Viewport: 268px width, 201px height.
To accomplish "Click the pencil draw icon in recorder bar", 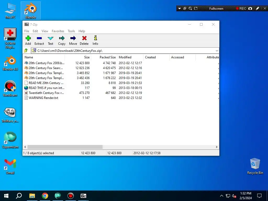I will (258, 9).
